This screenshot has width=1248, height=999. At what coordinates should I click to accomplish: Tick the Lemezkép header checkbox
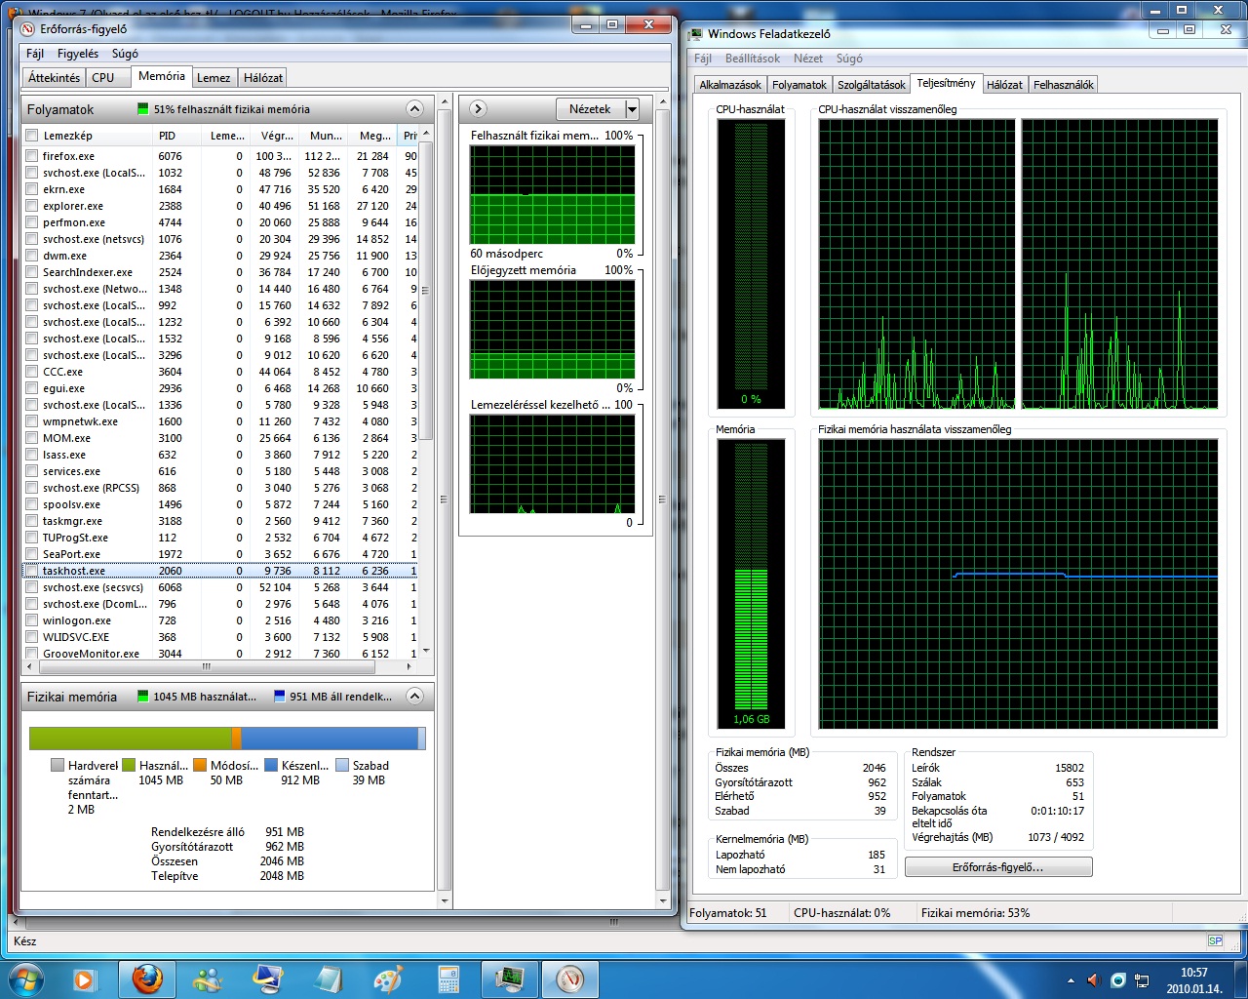pos(32,136)
